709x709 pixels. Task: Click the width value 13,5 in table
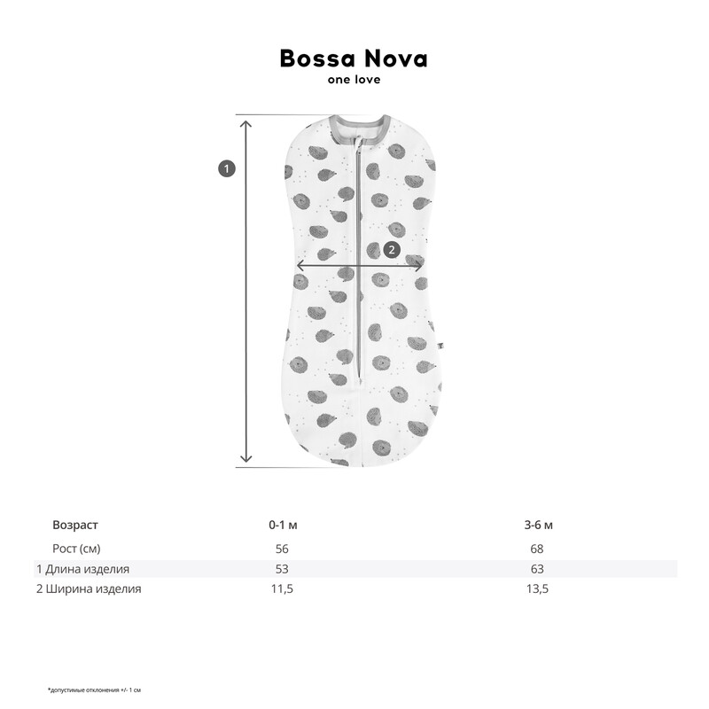coord(538,588)
